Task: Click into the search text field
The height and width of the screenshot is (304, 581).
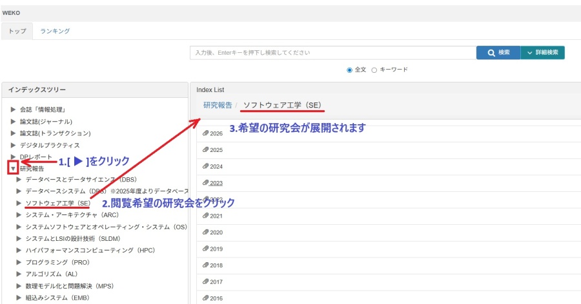Action: (333, 53)
